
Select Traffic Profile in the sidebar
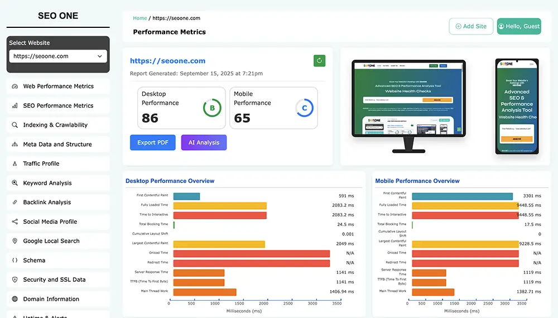tap(41, 164)
